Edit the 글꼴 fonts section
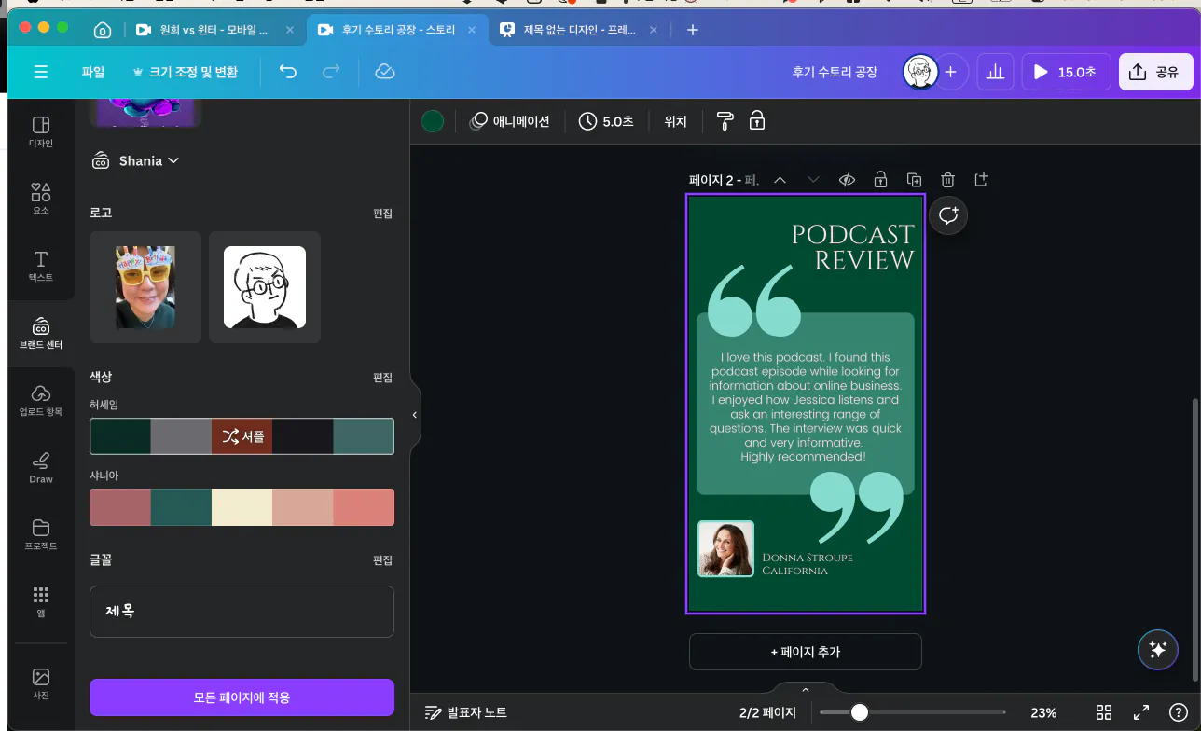The width and height of the screenshot is (1201, 731). pos(382,560)
